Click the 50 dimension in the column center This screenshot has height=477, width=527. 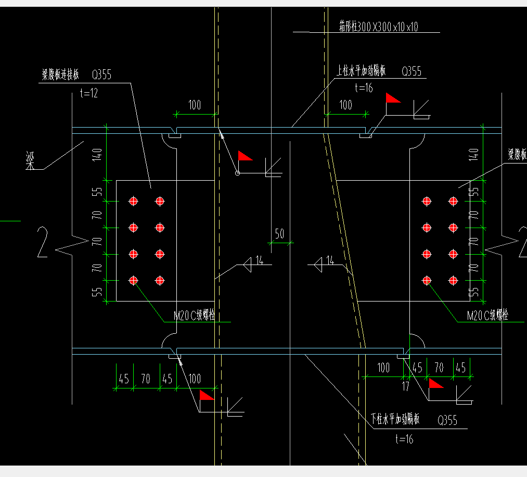pyautogui.click(x=280, y=233)
